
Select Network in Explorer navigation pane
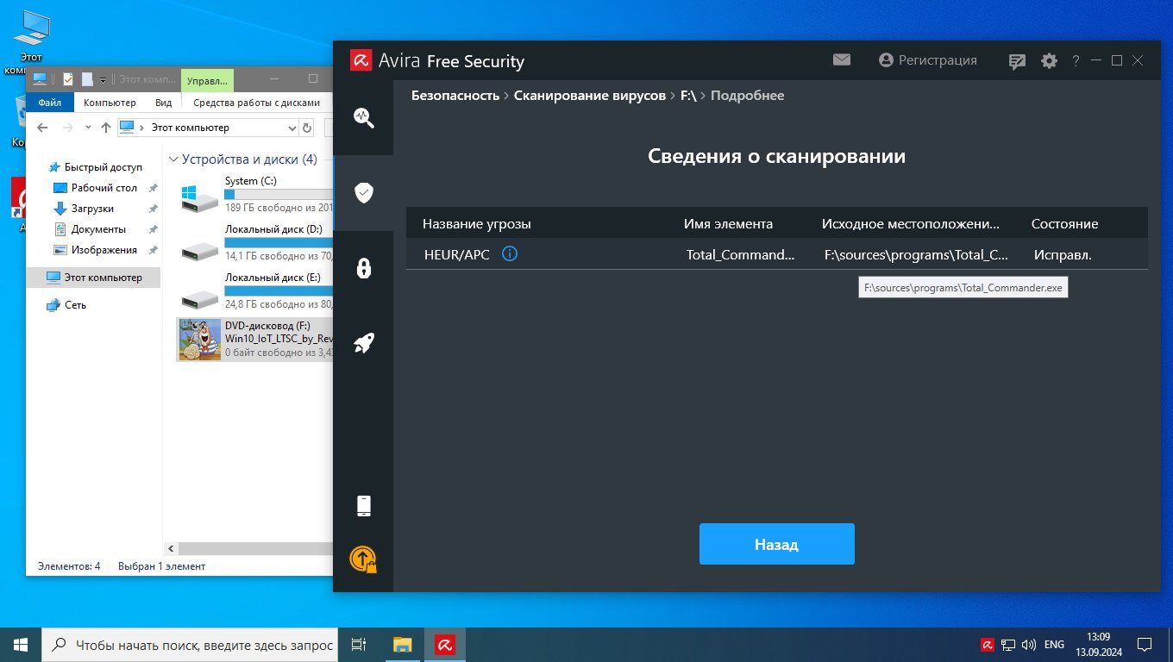(x=66, y=305)
